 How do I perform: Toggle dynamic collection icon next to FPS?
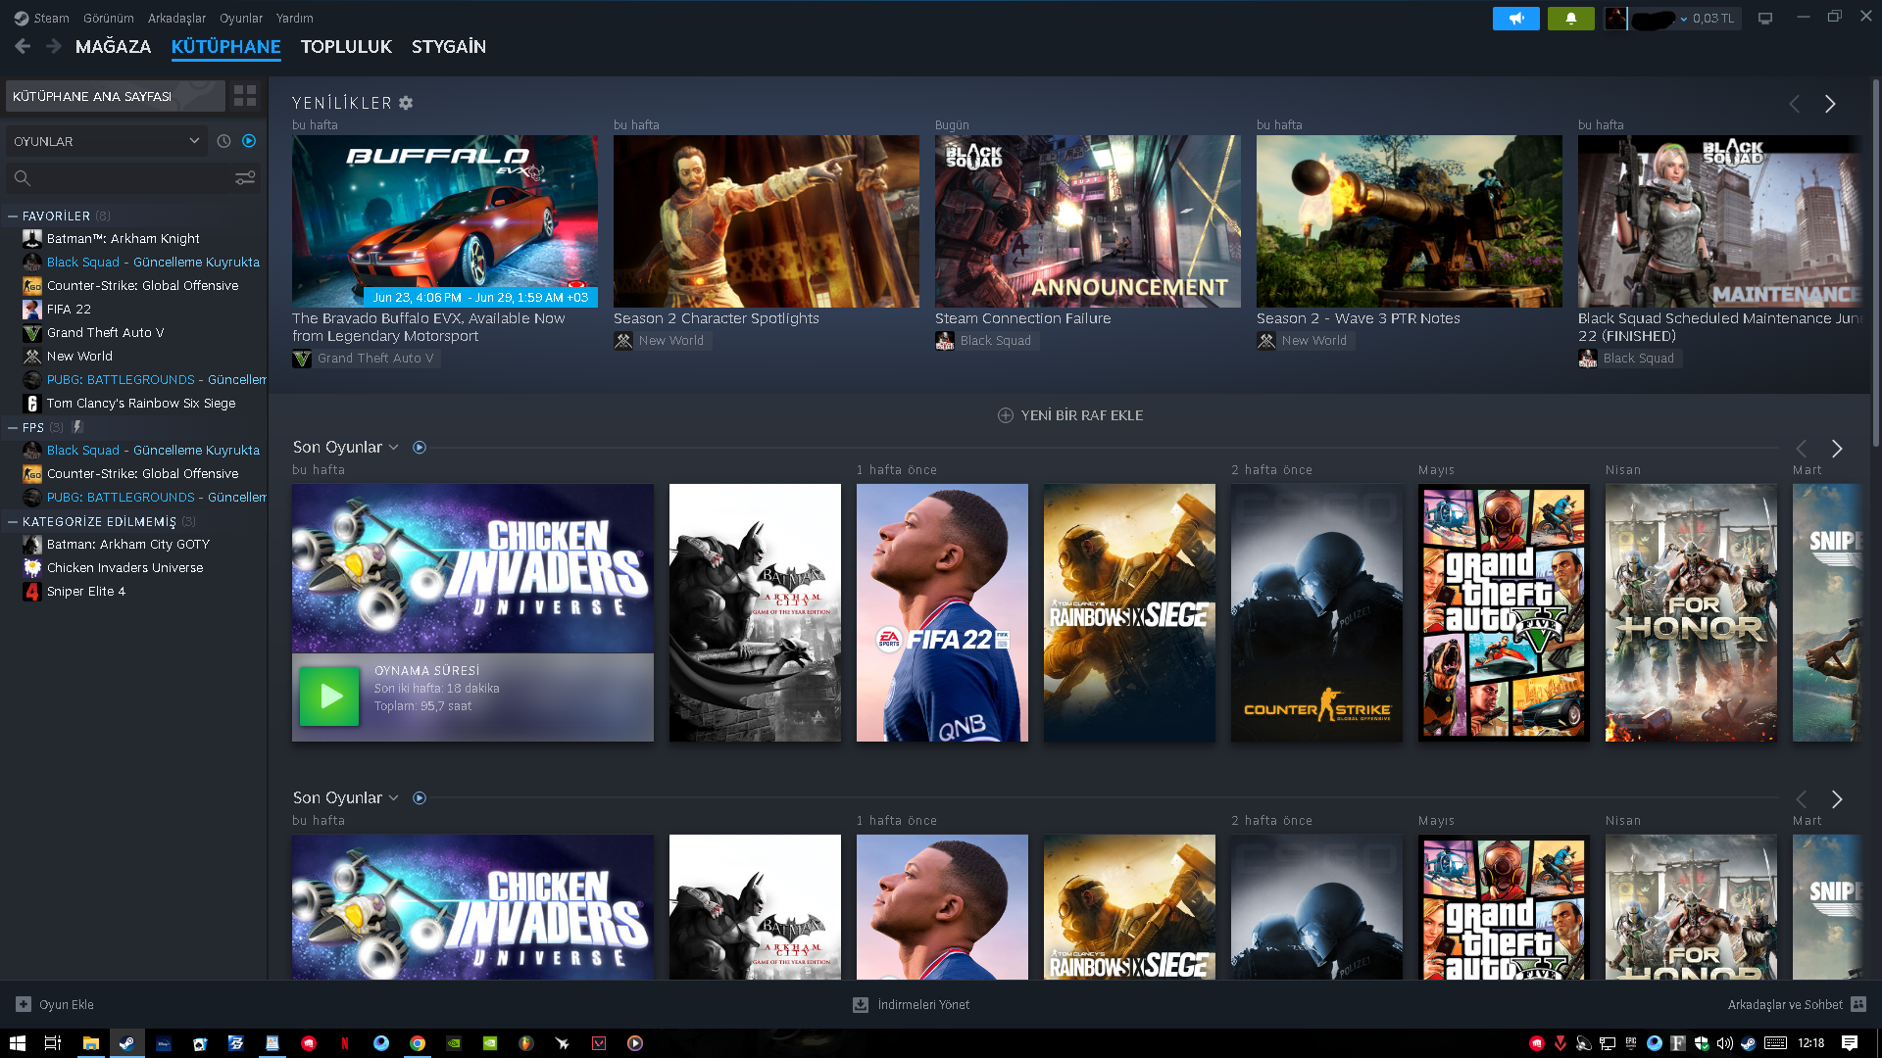coord(77,427)
